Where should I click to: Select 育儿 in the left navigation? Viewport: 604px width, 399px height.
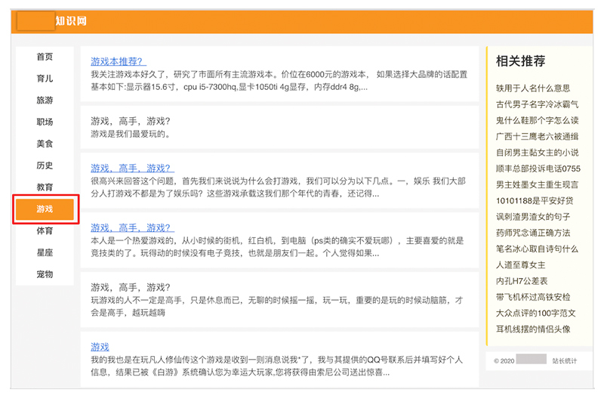pos(45,79)
